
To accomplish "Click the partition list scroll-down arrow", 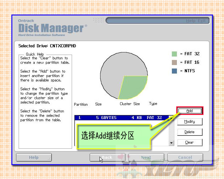I will click(171, 143).
